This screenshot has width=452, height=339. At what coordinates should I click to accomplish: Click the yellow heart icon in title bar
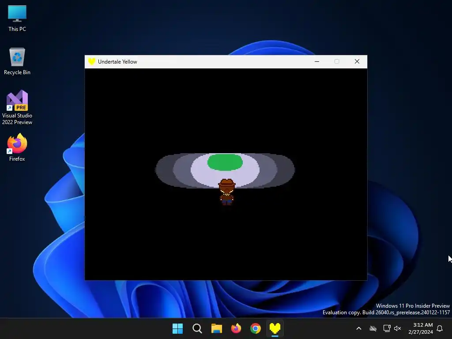coord(92,61)
